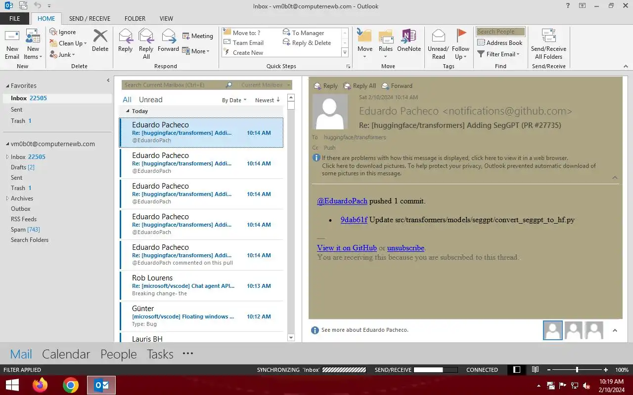
Task: Collapse the Today group
Action: (x=128, y=111)
